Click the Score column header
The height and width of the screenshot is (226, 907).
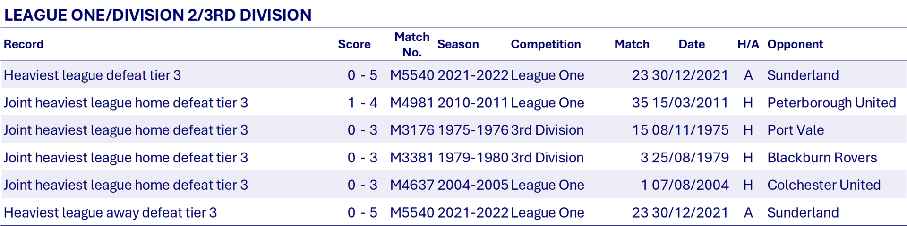[354, 44]
